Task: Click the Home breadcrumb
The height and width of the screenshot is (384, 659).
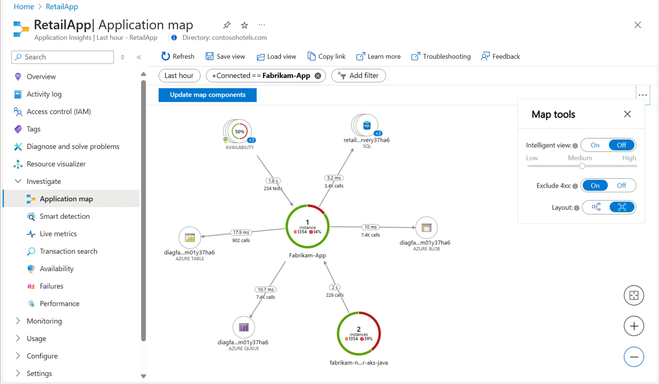Action: [x=24, y=7]
